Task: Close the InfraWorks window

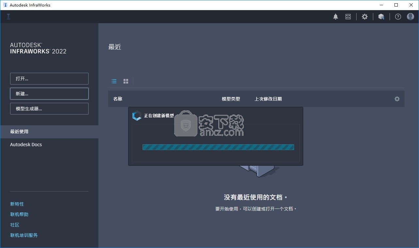Action: [x=411, y=5]
